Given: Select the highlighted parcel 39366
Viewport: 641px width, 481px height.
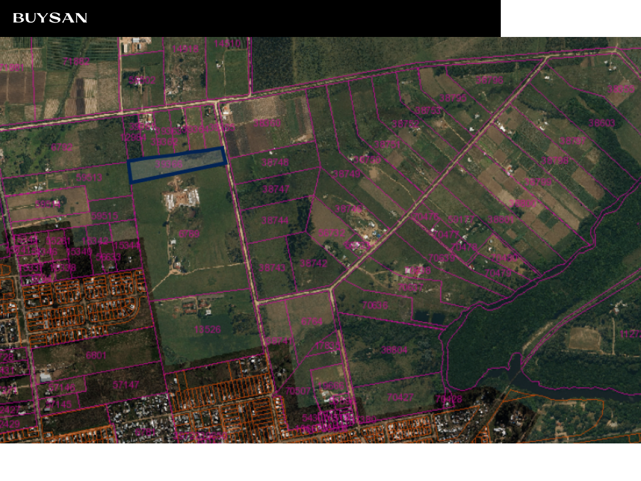Looking at the screenshot, I should click(177, 165).
